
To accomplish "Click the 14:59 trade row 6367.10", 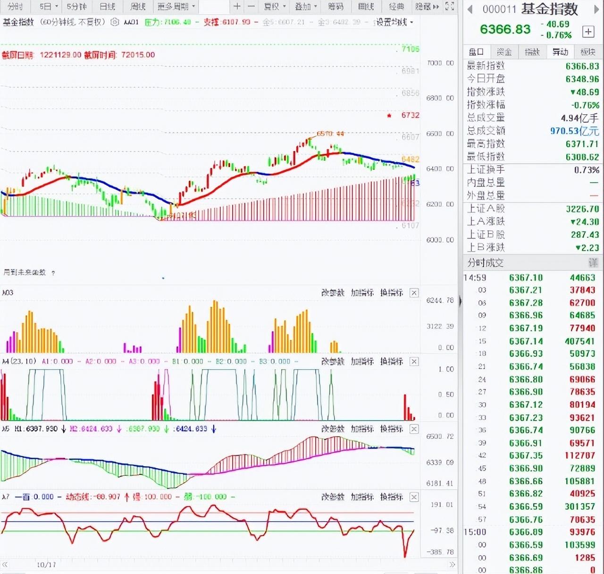I will [531, 278].
